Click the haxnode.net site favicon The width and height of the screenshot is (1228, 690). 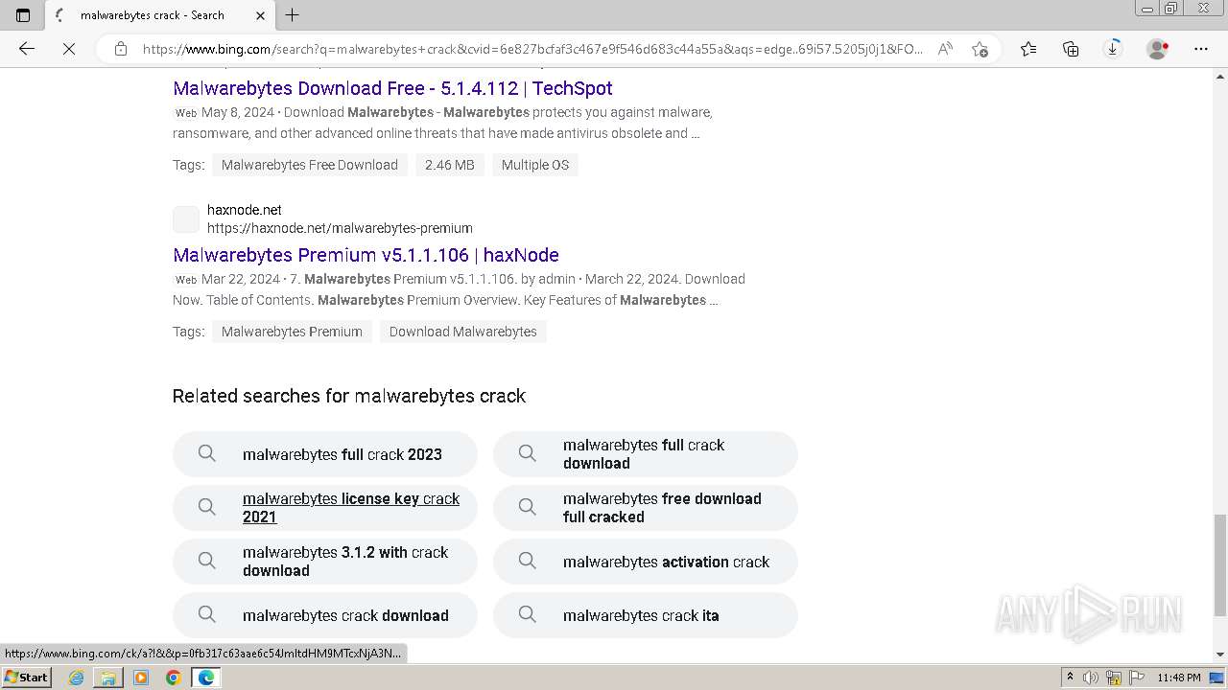coord(186,219)
